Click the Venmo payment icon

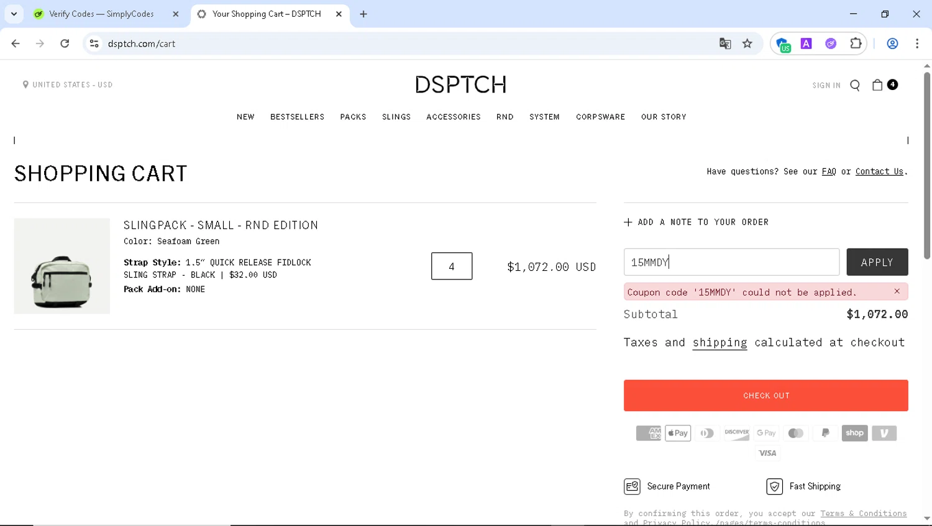pyautogui.click(x=884, y=433)
